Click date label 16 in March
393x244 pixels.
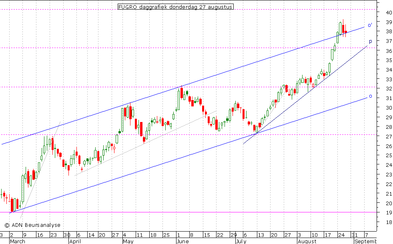pos(40,235)
